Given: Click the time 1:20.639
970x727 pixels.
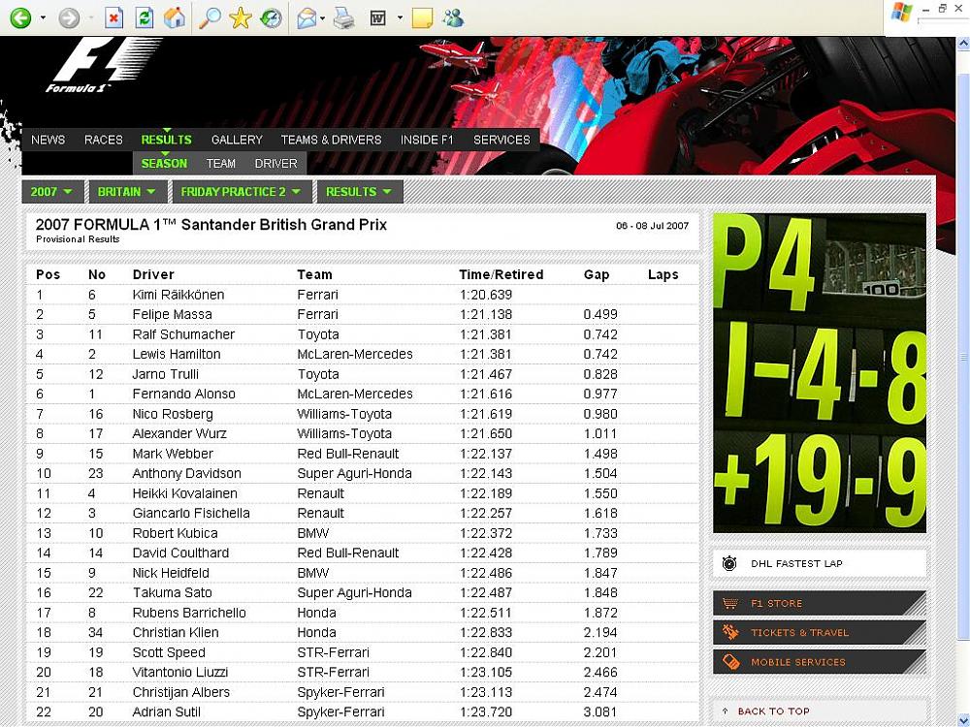Looking at the screenshot, I should click(486, 295).
